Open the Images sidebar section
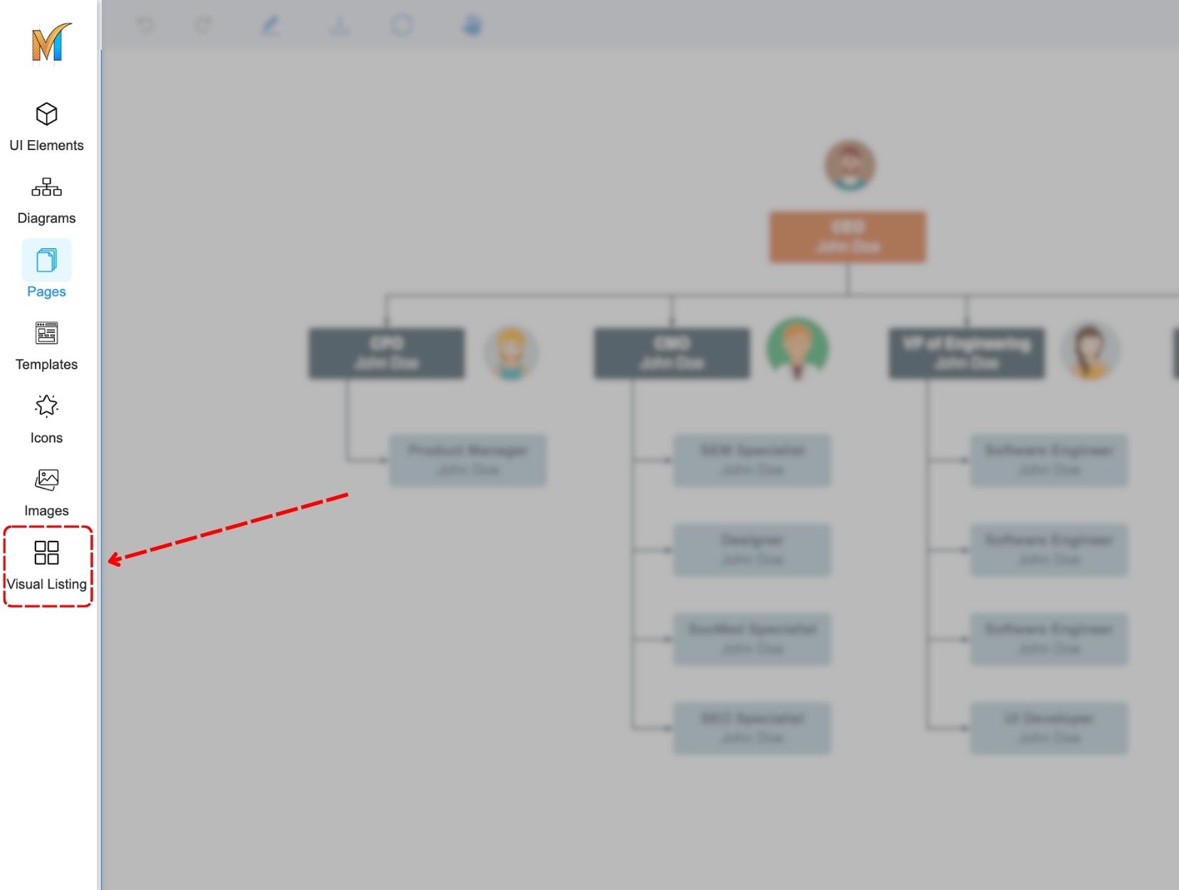1179x890 pixels. click(46, 492)
